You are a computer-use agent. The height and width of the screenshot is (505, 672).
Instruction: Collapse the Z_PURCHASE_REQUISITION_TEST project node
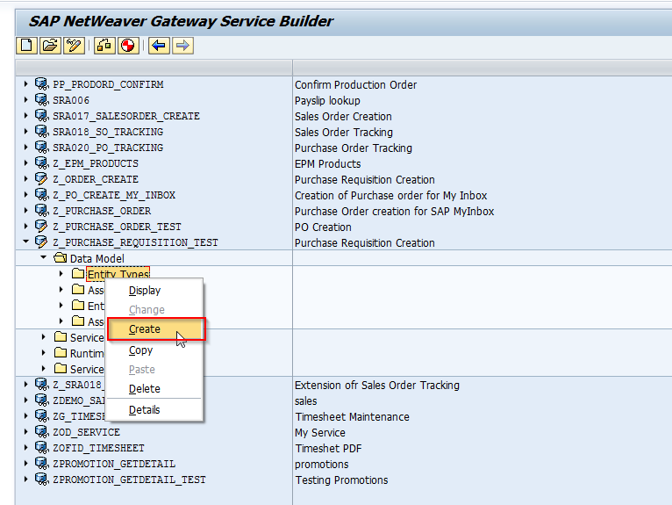[26, 242]
